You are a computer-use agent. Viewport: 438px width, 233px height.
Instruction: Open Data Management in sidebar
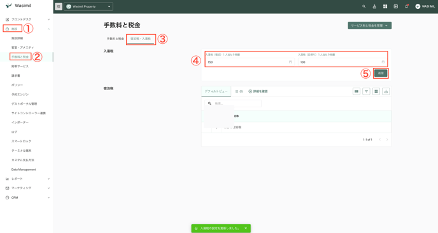(24, 170)
